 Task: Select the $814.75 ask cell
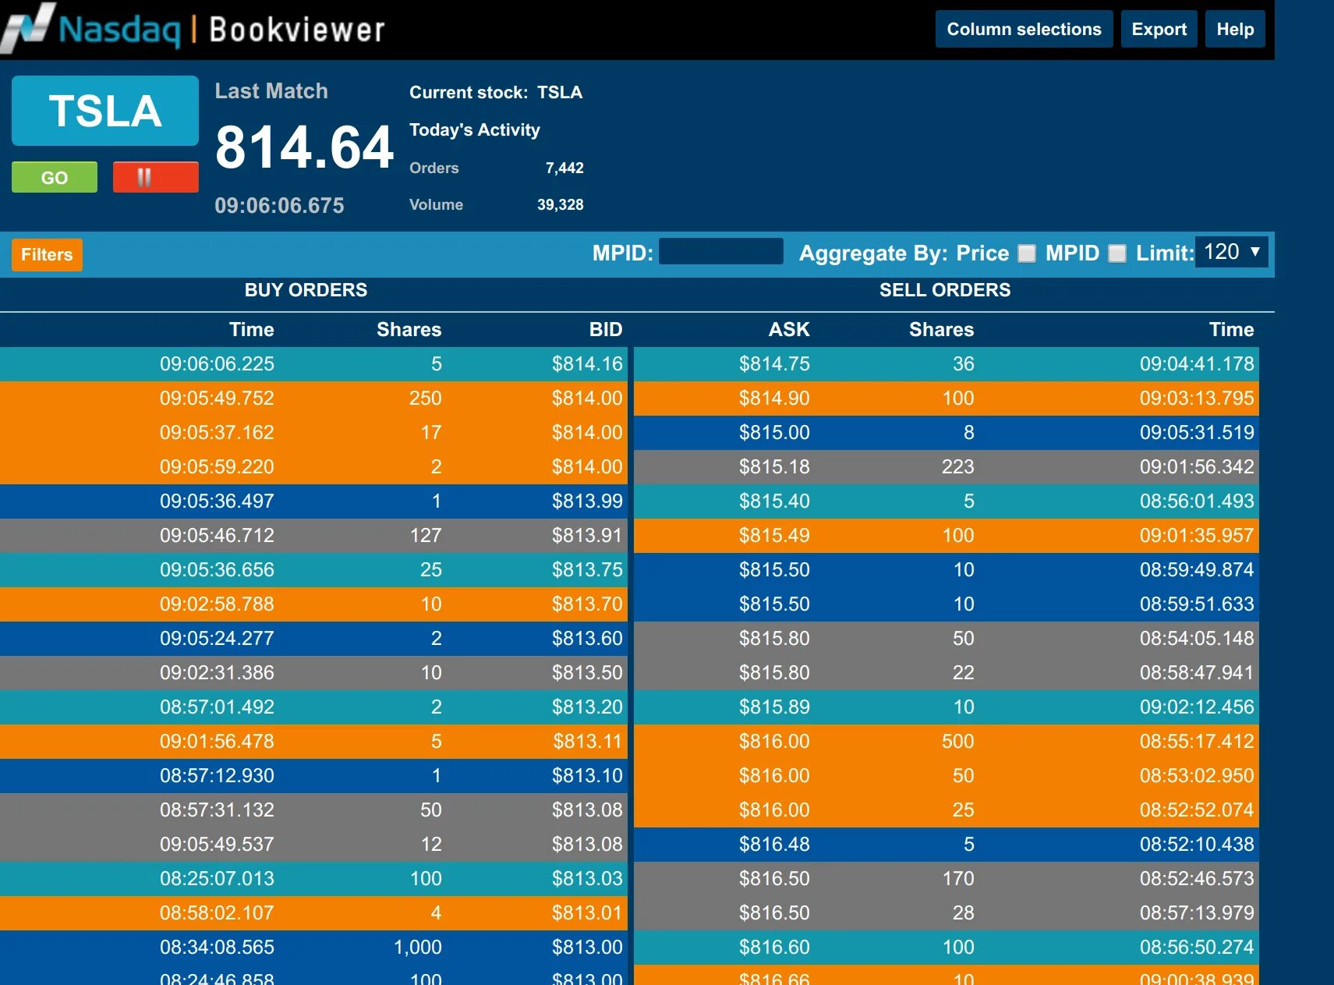774,363
